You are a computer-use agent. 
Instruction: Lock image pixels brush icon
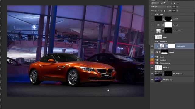tap(158, 11)
